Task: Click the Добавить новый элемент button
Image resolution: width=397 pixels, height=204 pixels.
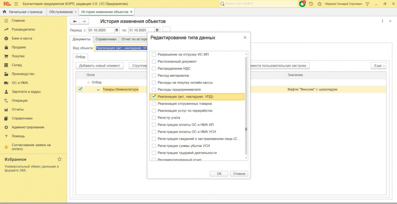Action: pyautogui.click(x=100, y=66)
